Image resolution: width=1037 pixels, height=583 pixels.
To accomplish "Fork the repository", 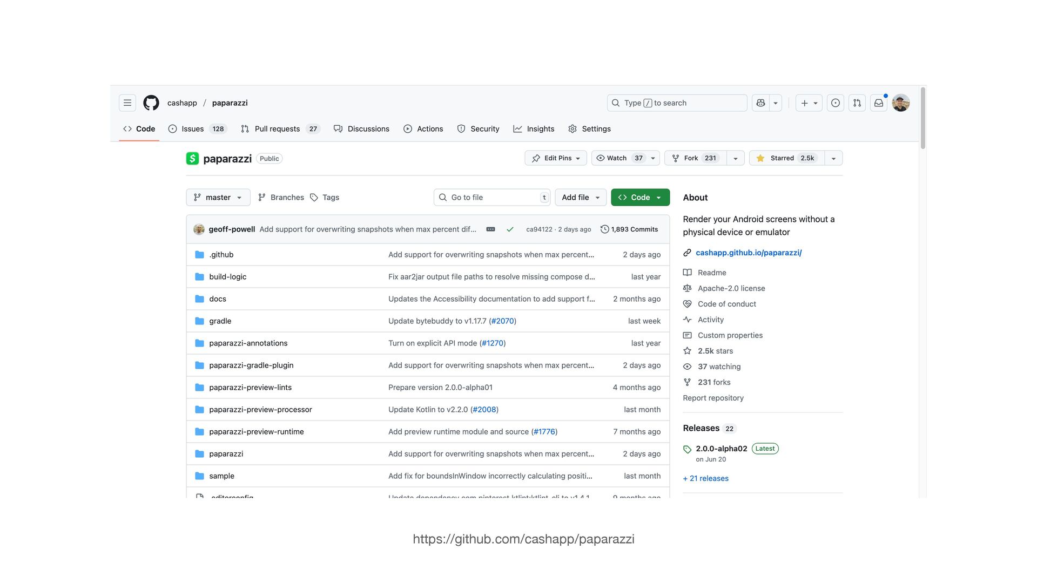I will click(696, 158).
